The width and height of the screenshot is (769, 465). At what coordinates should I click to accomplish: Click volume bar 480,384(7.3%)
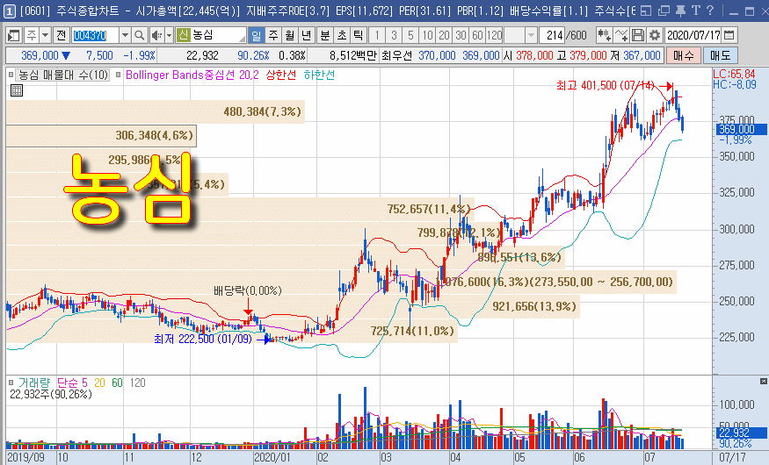point(156,112)
